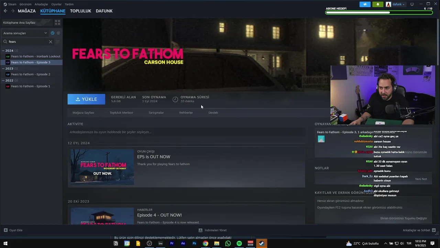The image size is (440, 248).
Task: Click the friend avatar under playing friends
Action: tap(321, 139)
